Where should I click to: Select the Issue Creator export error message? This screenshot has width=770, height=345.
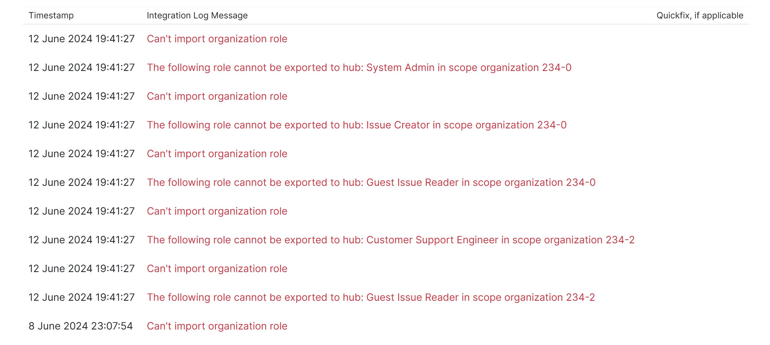pos(356,125)
